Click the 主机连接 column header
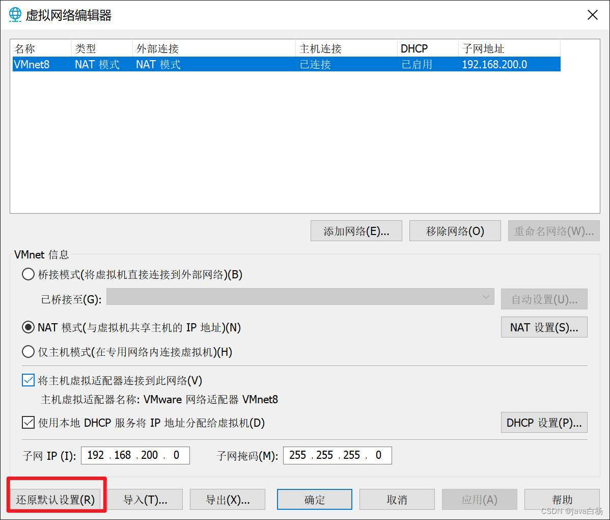The width and height of the screenshot is (610, 520). (x=346, y=49)
